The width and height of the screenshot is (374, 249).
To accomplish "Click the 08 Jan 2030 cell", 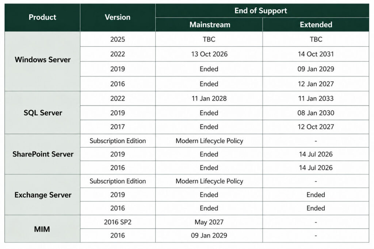I will [x=316, y=113].
